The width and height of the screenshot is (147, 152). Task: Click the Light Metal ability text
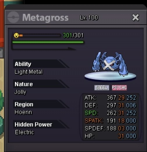pyautogui.click(x=29, y=72)
